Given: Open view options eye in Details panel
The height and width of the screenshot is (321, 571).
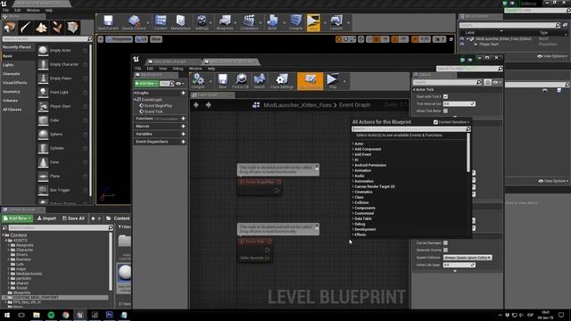Looking at the screenshot, I should [x=496, y=83].
